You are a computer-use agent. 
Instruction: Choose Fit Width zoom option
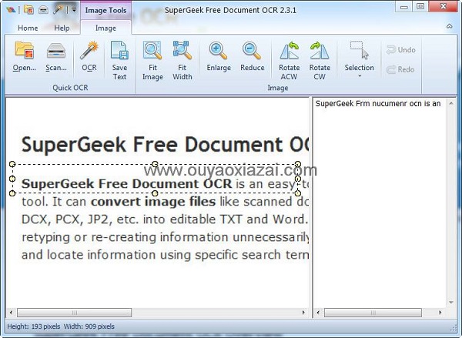(182, 61)
